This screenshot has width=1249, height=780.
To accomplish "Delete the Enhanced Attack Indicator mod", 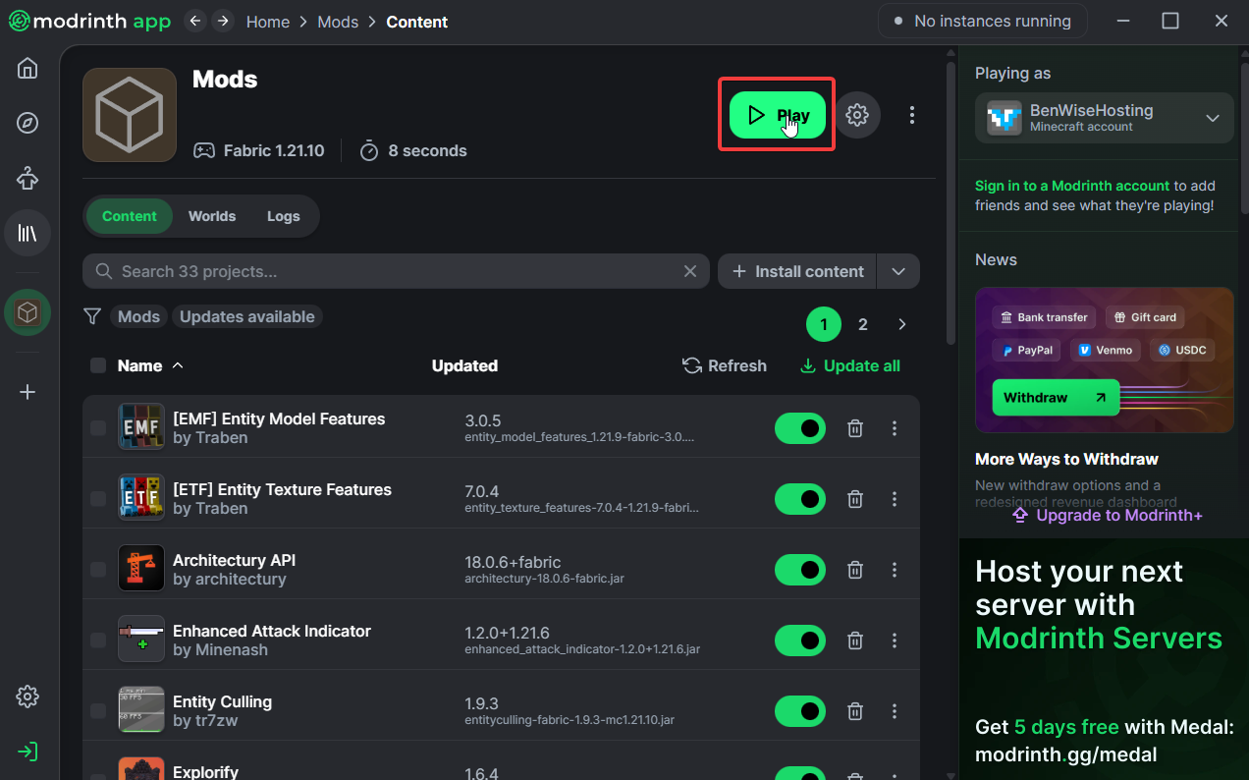I will [x=855, y=641].
